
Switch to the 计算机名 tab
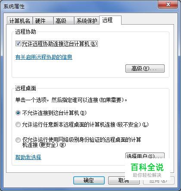coord(20,21)
